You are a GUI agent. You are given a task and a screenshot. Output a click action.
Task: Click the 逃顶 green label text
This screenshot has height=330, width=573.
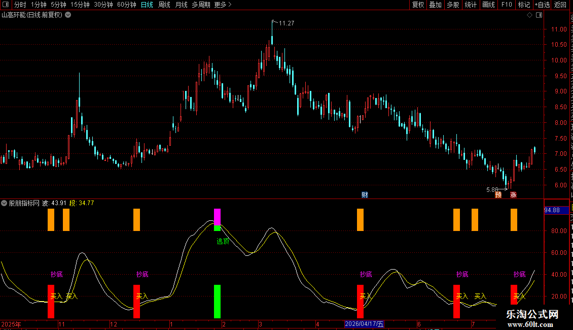tap(223, 241)
